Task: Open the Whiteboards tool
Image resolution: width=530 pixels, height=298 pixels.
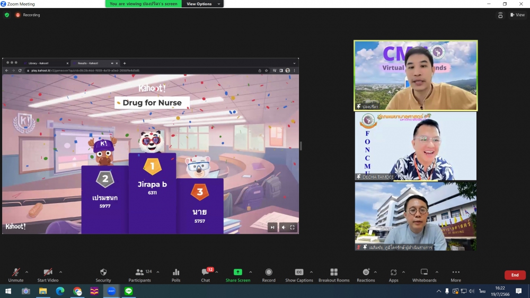Action: (424, 273)
